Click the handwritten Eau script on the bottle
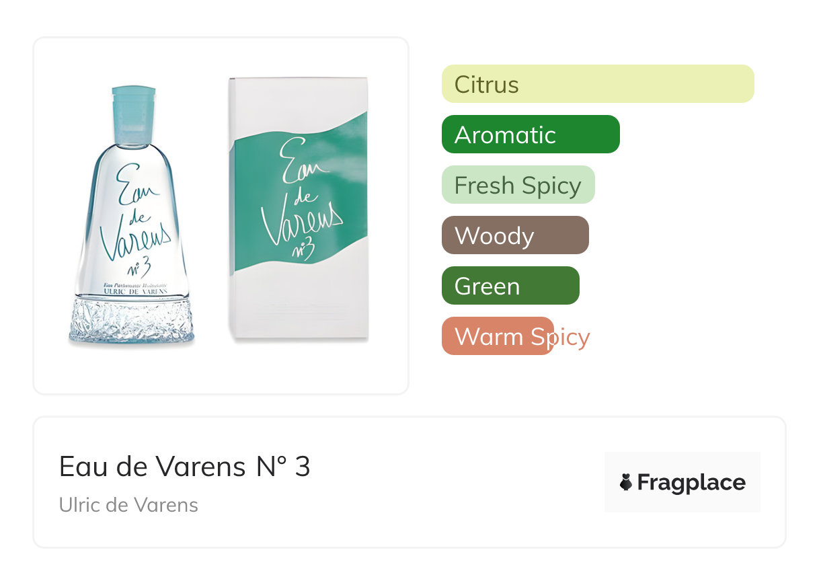 [137, 187]
